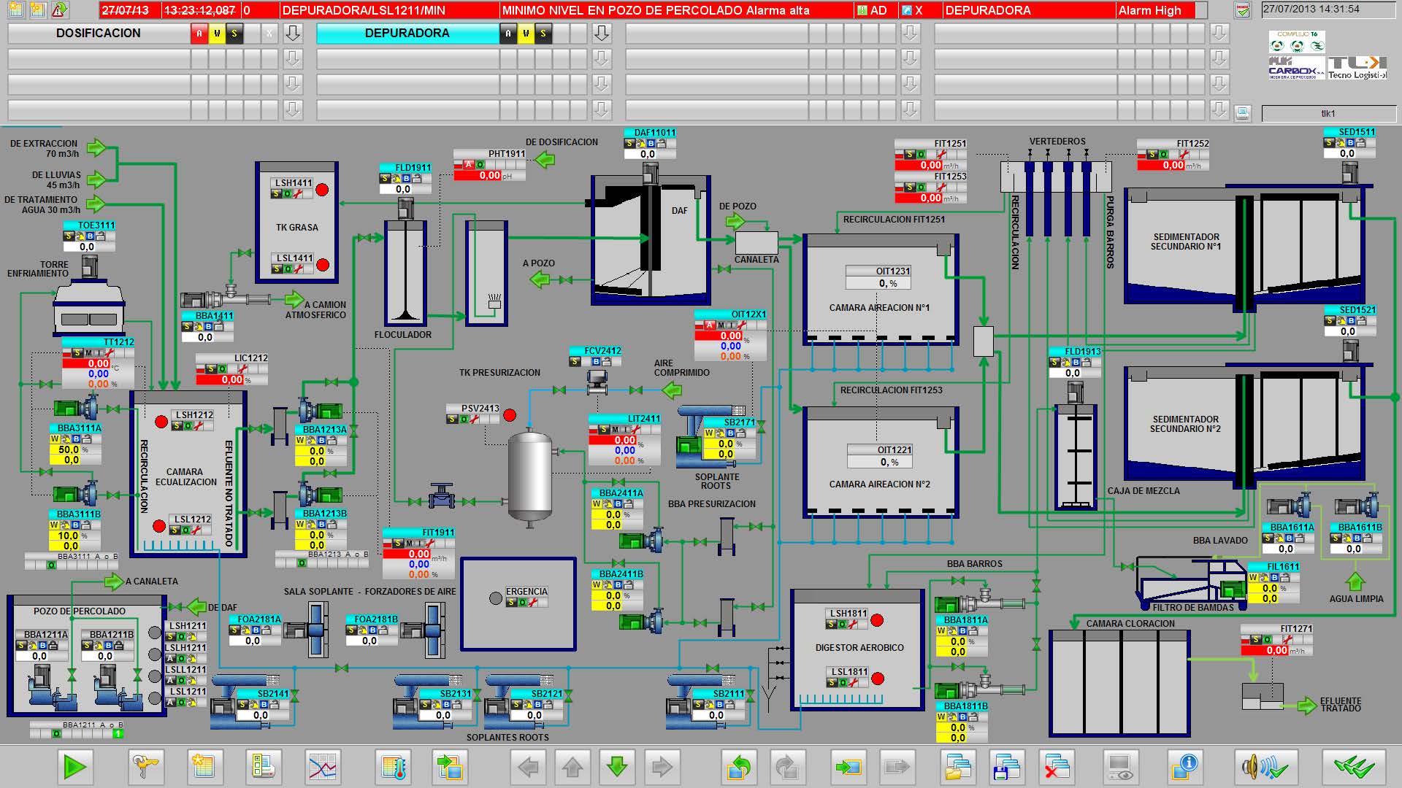Open the LIC1212 level controller faceplate

tap(232, 369)
